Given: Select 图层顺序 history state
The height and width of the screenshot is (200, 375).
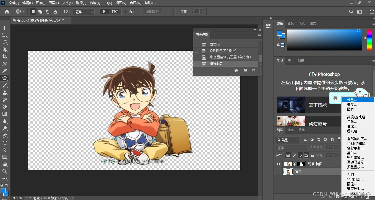Looking at the screenshot, I should (216, 44).
